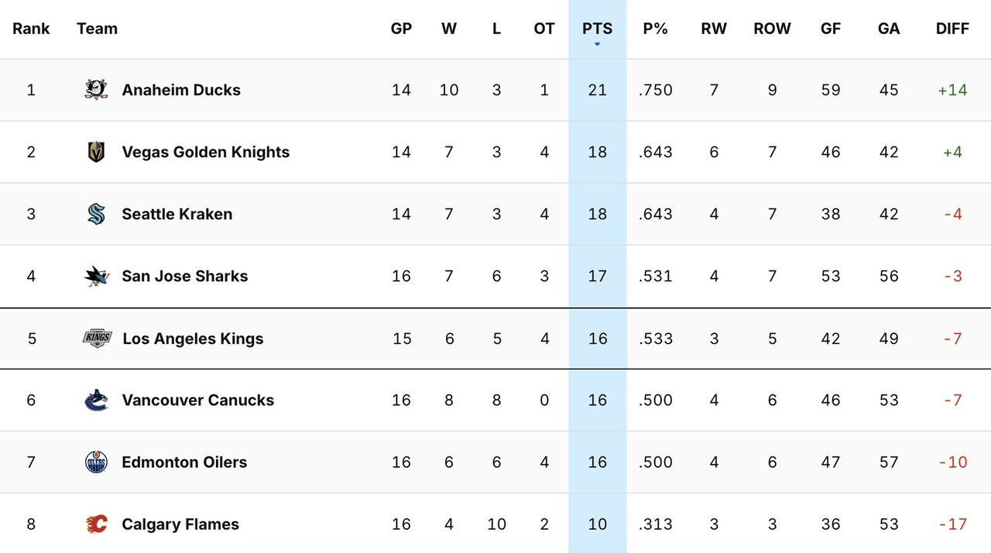Sort the table by W column header
Viewport: 991px width, 553px height.
[x=449, y=29]
